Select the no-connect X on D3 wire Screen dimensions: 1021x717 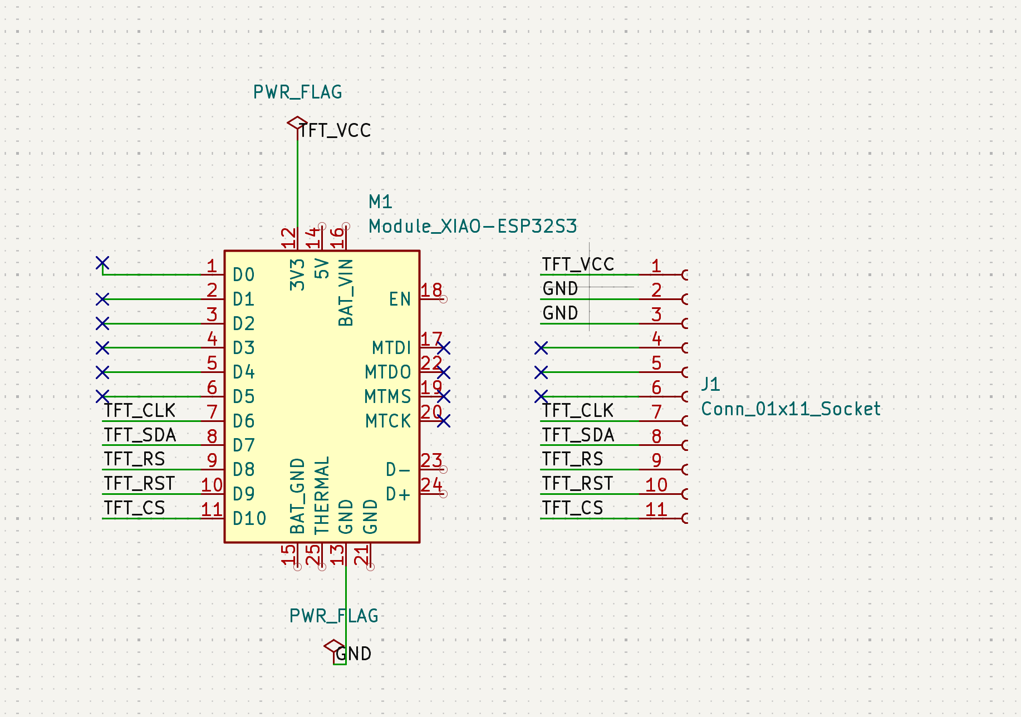click(102, 348)
